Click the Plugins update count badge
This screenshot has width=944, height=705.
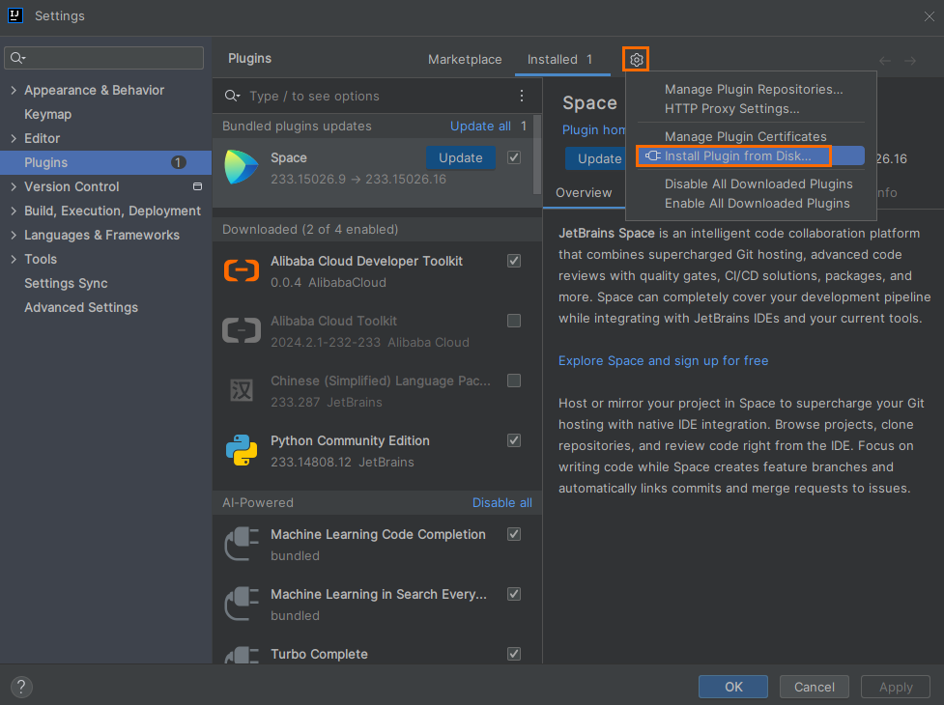click(x=178, y=162)
